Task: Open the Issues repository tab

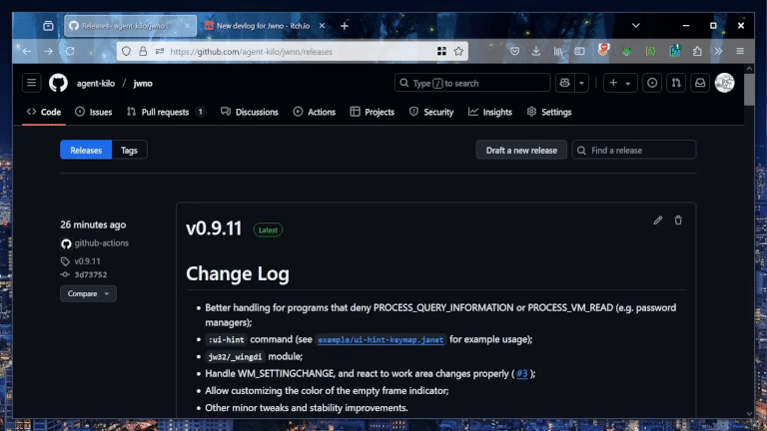Action: 94,112
